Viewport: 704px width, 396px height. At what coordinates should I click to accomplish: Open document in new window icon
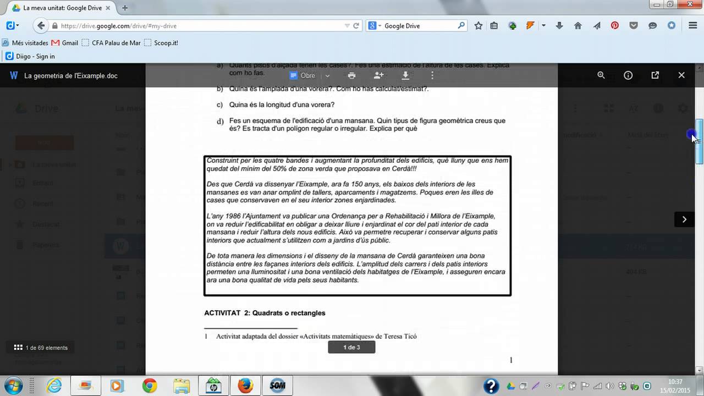(655, 75)
